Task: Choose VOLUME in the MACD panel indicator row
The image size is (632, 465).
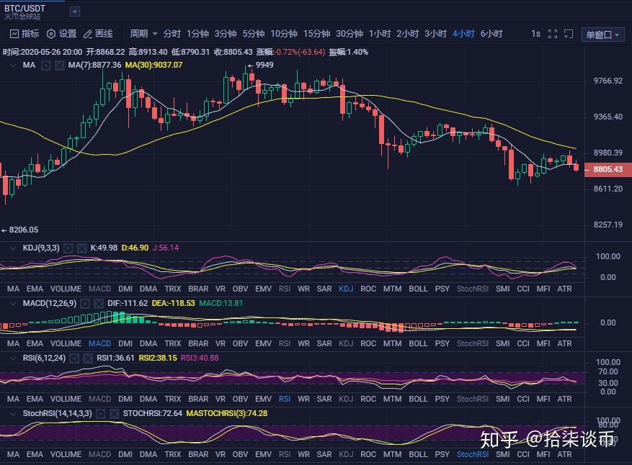Action: (66, 343)
